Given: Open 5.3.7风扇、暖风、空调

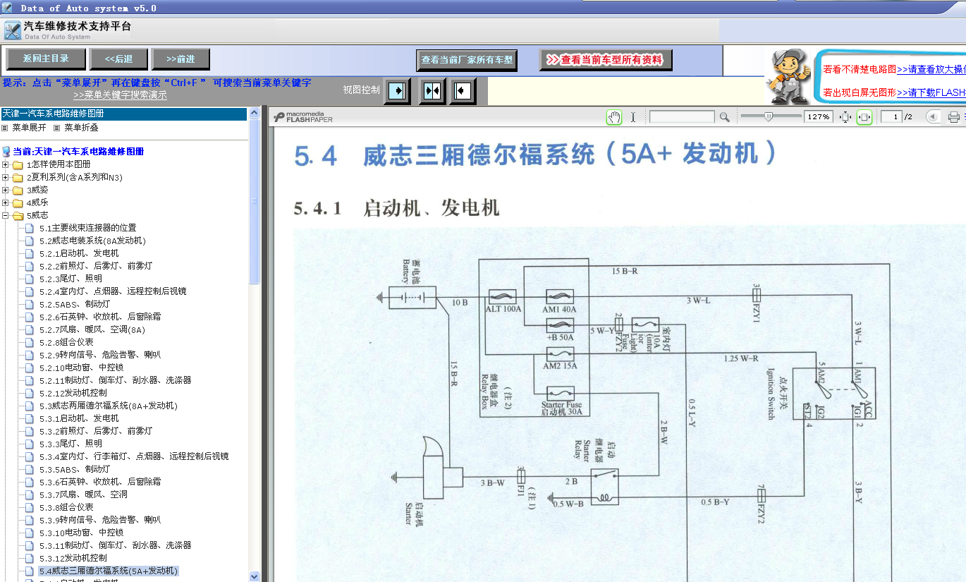Looking at the screenshot, I should click(x=83, y=495).
